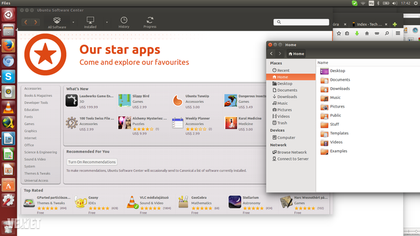
Task: Open LibreOffice Writer from the launcher
Action: coord(9,138)
